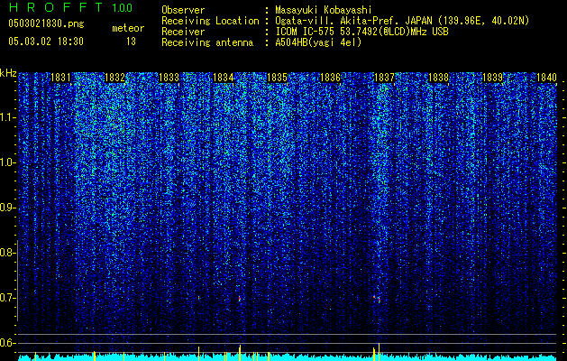Click the Observer field label

pos(183,10)
